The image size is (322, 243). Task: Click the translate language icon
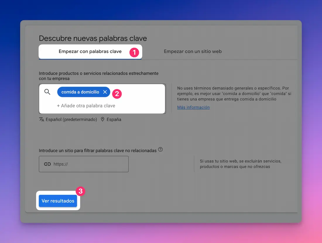tap(42, 119)
